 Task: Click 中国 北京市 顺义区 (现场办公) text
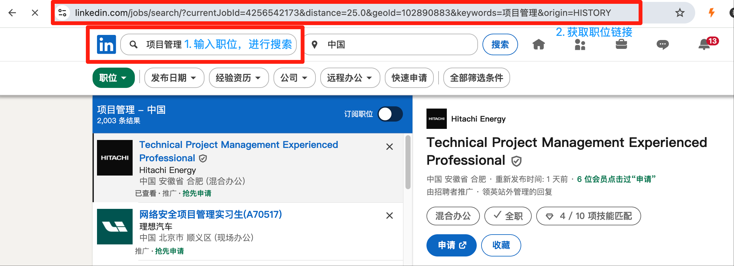pyautogui.click(x=197, y=238)
